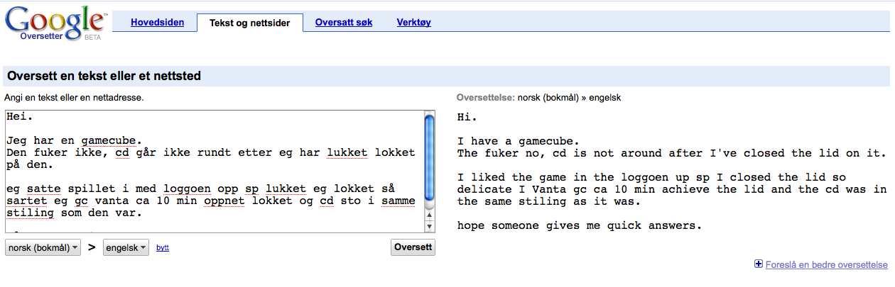Viewport: 895px width, 287px height.
Task: Open the Hovedsiden tab
Action: pos(158,23)
